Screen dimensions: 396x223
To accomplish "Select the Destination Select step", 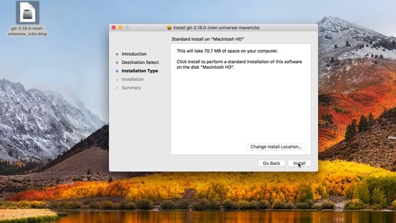I will [x=140, y=62].
